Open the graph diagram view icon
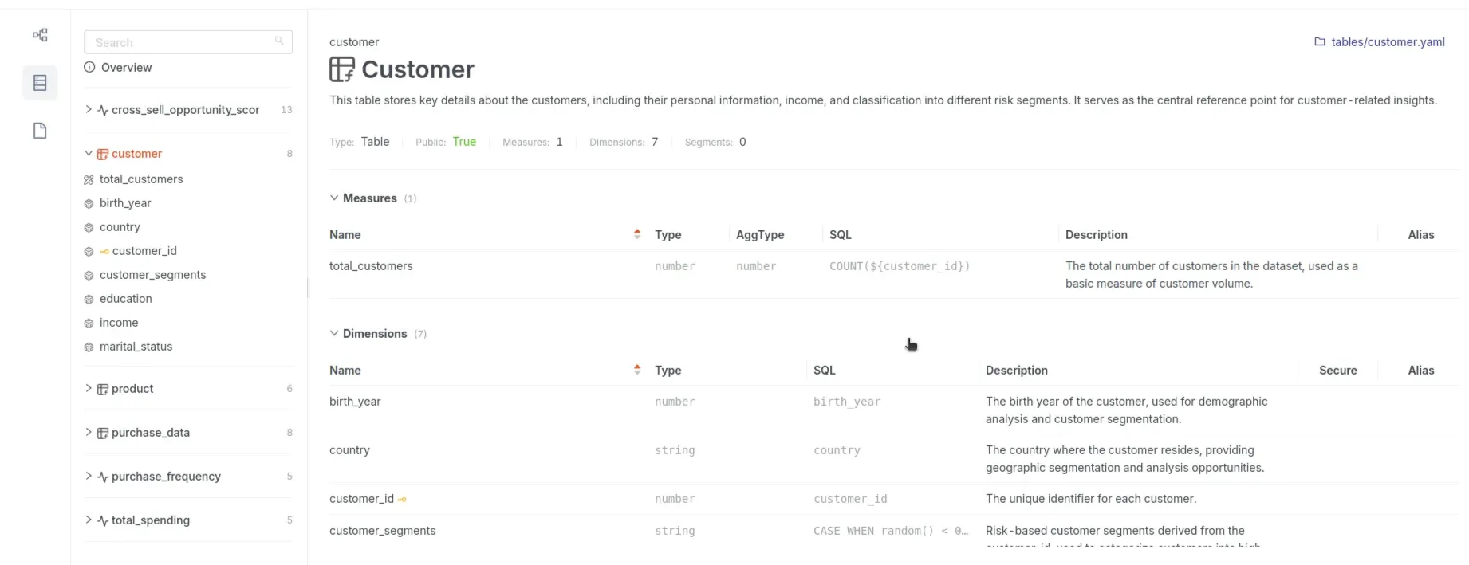The image size is (1469, 565). point(40,35)
